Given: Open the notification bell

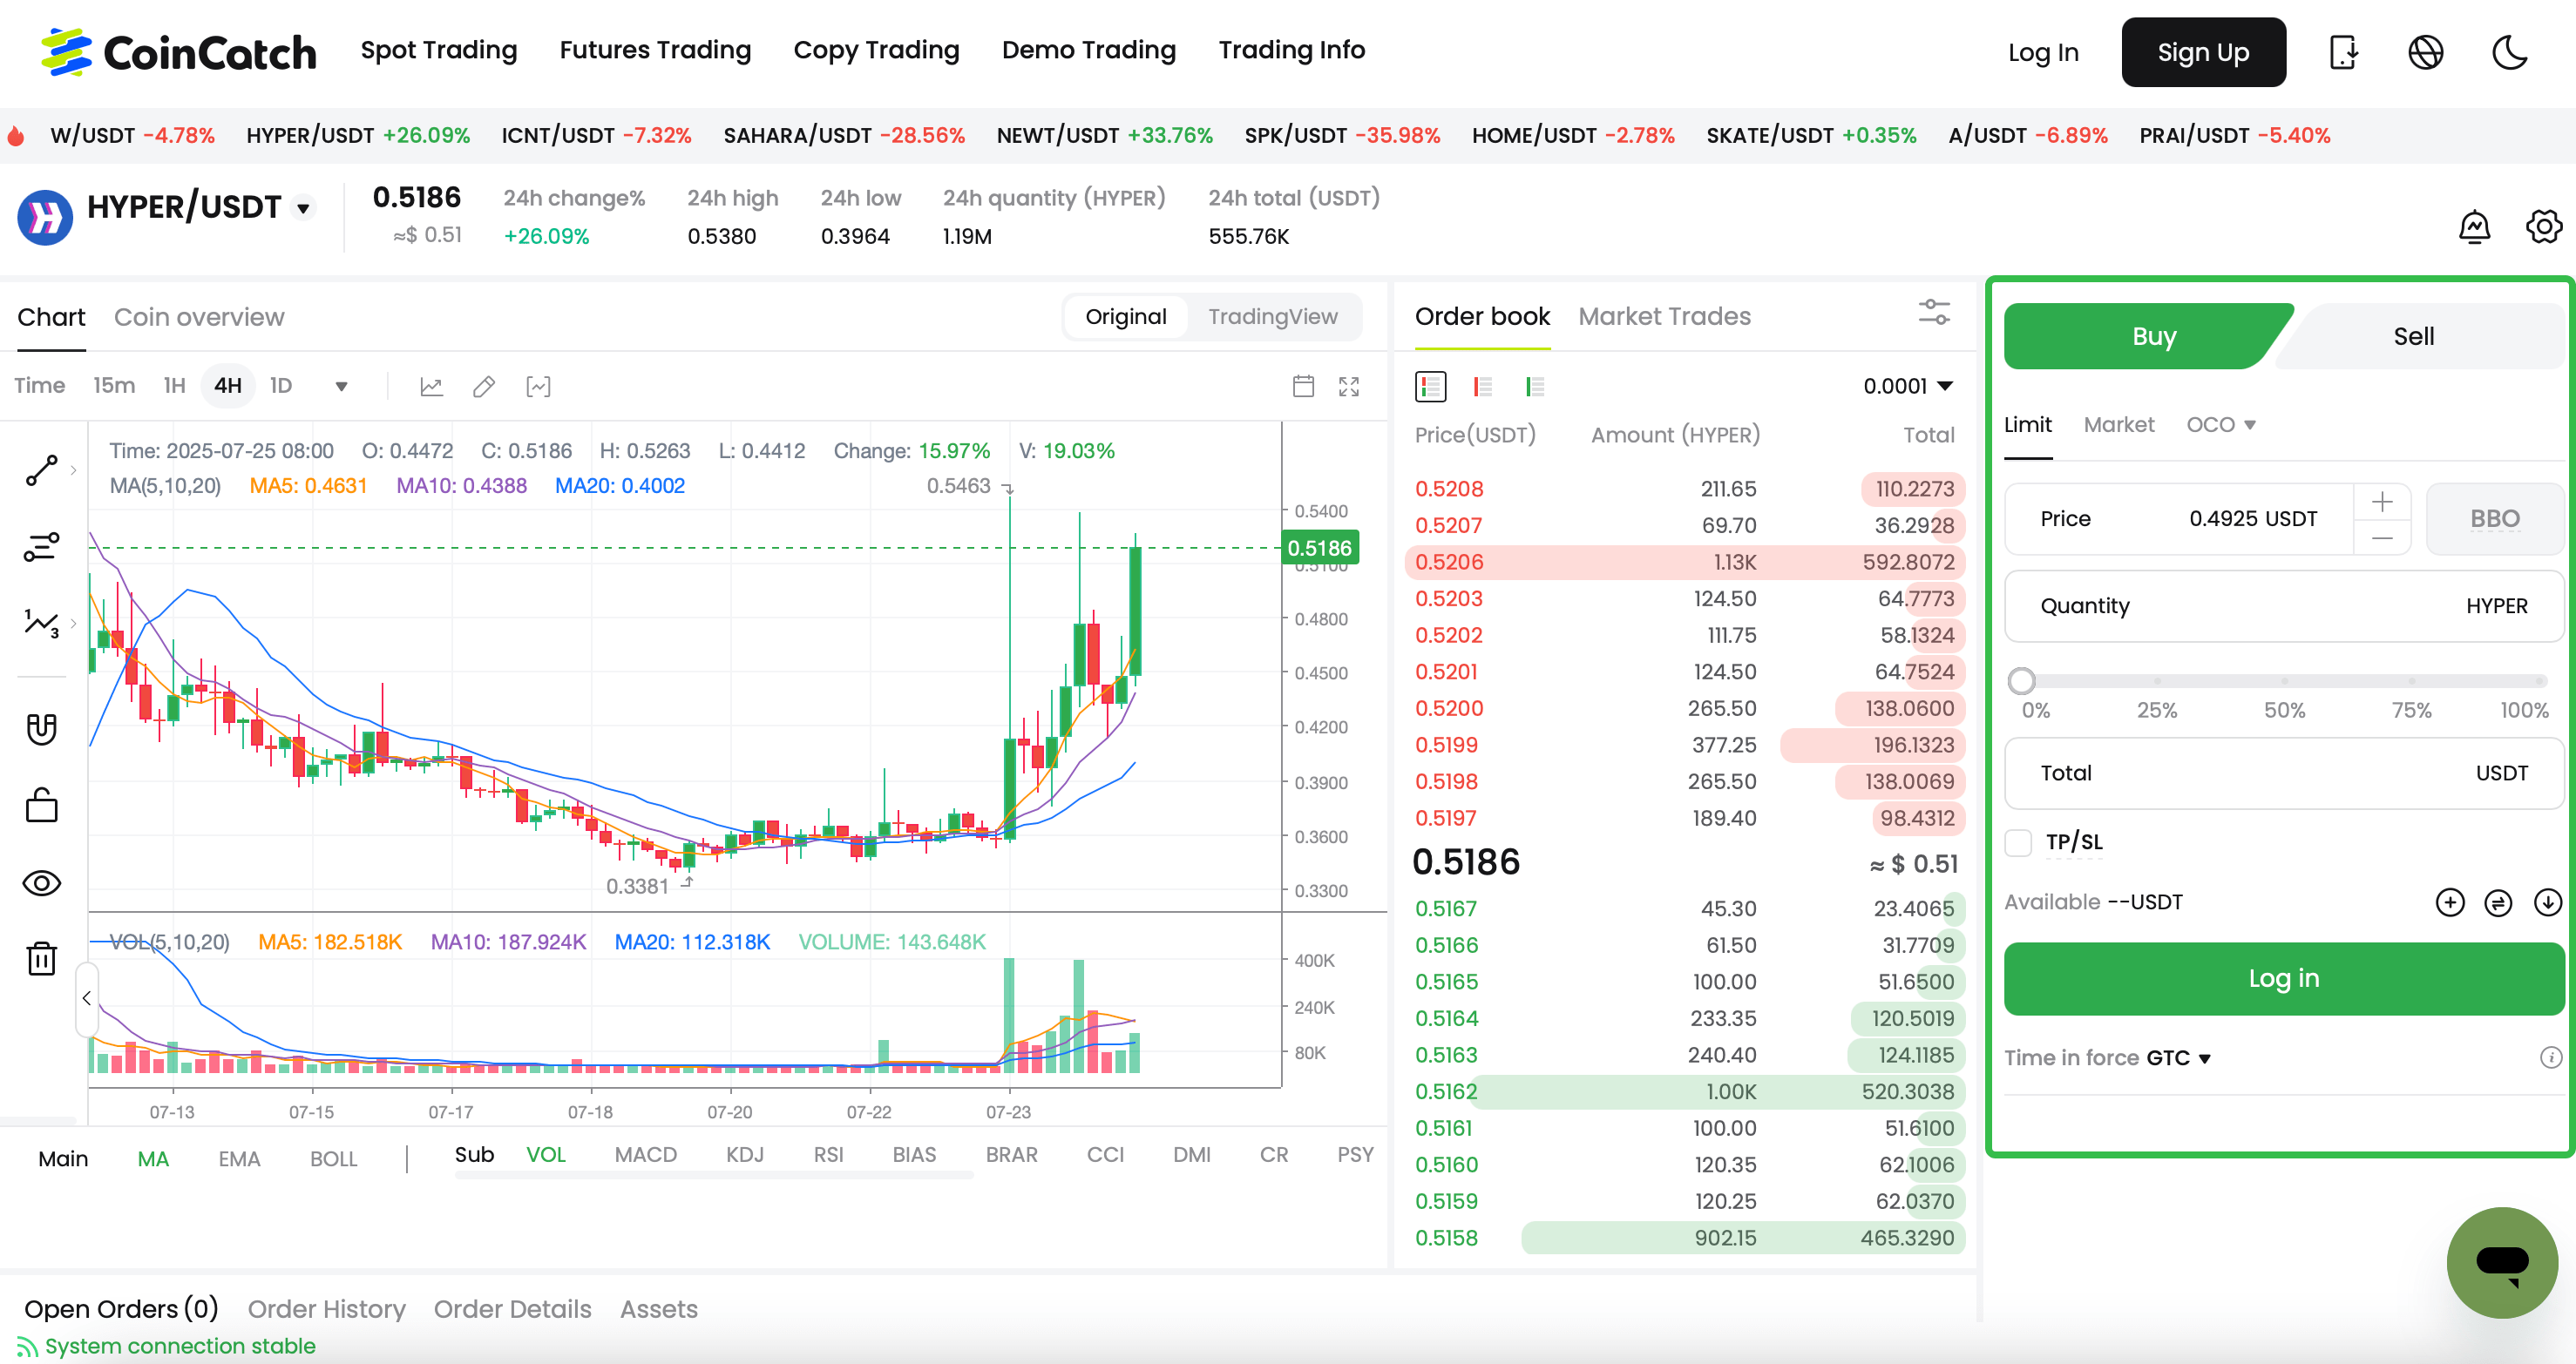Looking at the screenshot, I should click(x=2473, y=226).
